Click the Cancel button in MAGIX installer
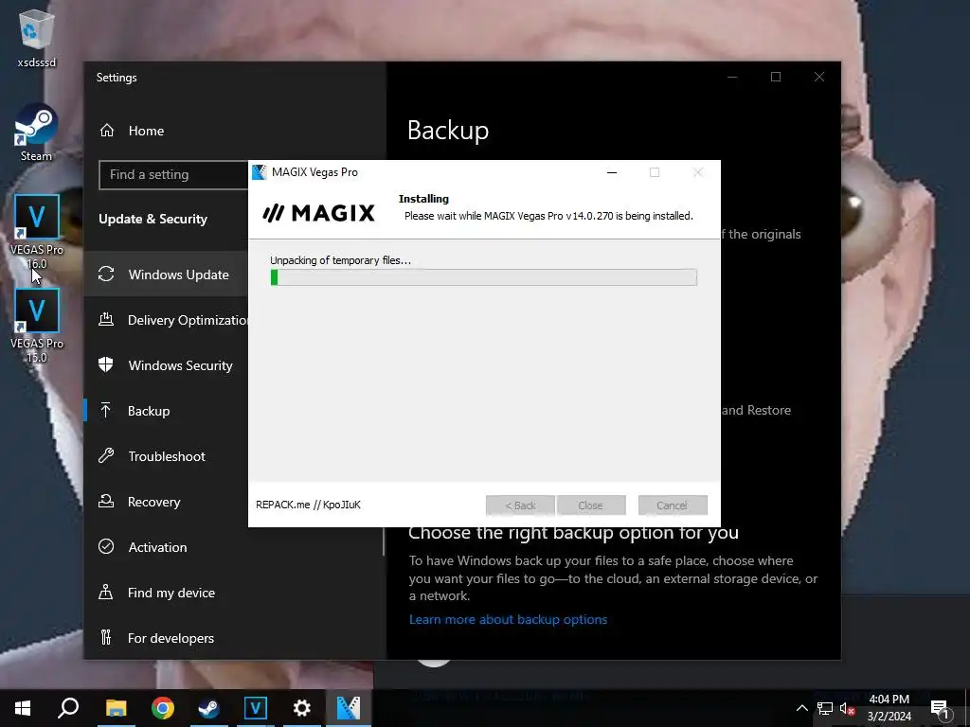Viewport: 970px width, 727px height. point(673,505)
